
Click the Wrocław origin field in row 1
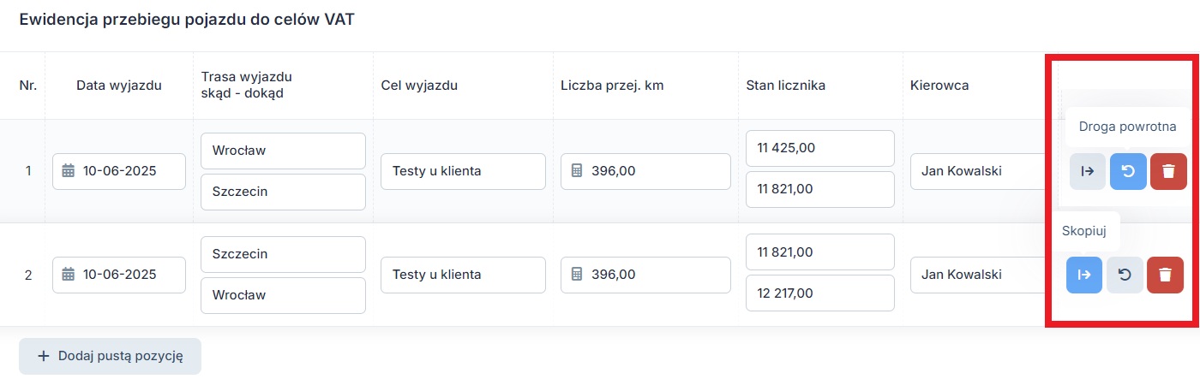(x=283, y=151)
